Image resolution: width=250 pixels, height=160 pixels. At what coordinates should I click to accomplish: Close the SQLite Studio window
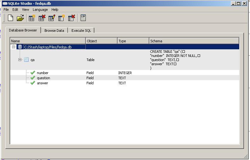tap(244, 3)
